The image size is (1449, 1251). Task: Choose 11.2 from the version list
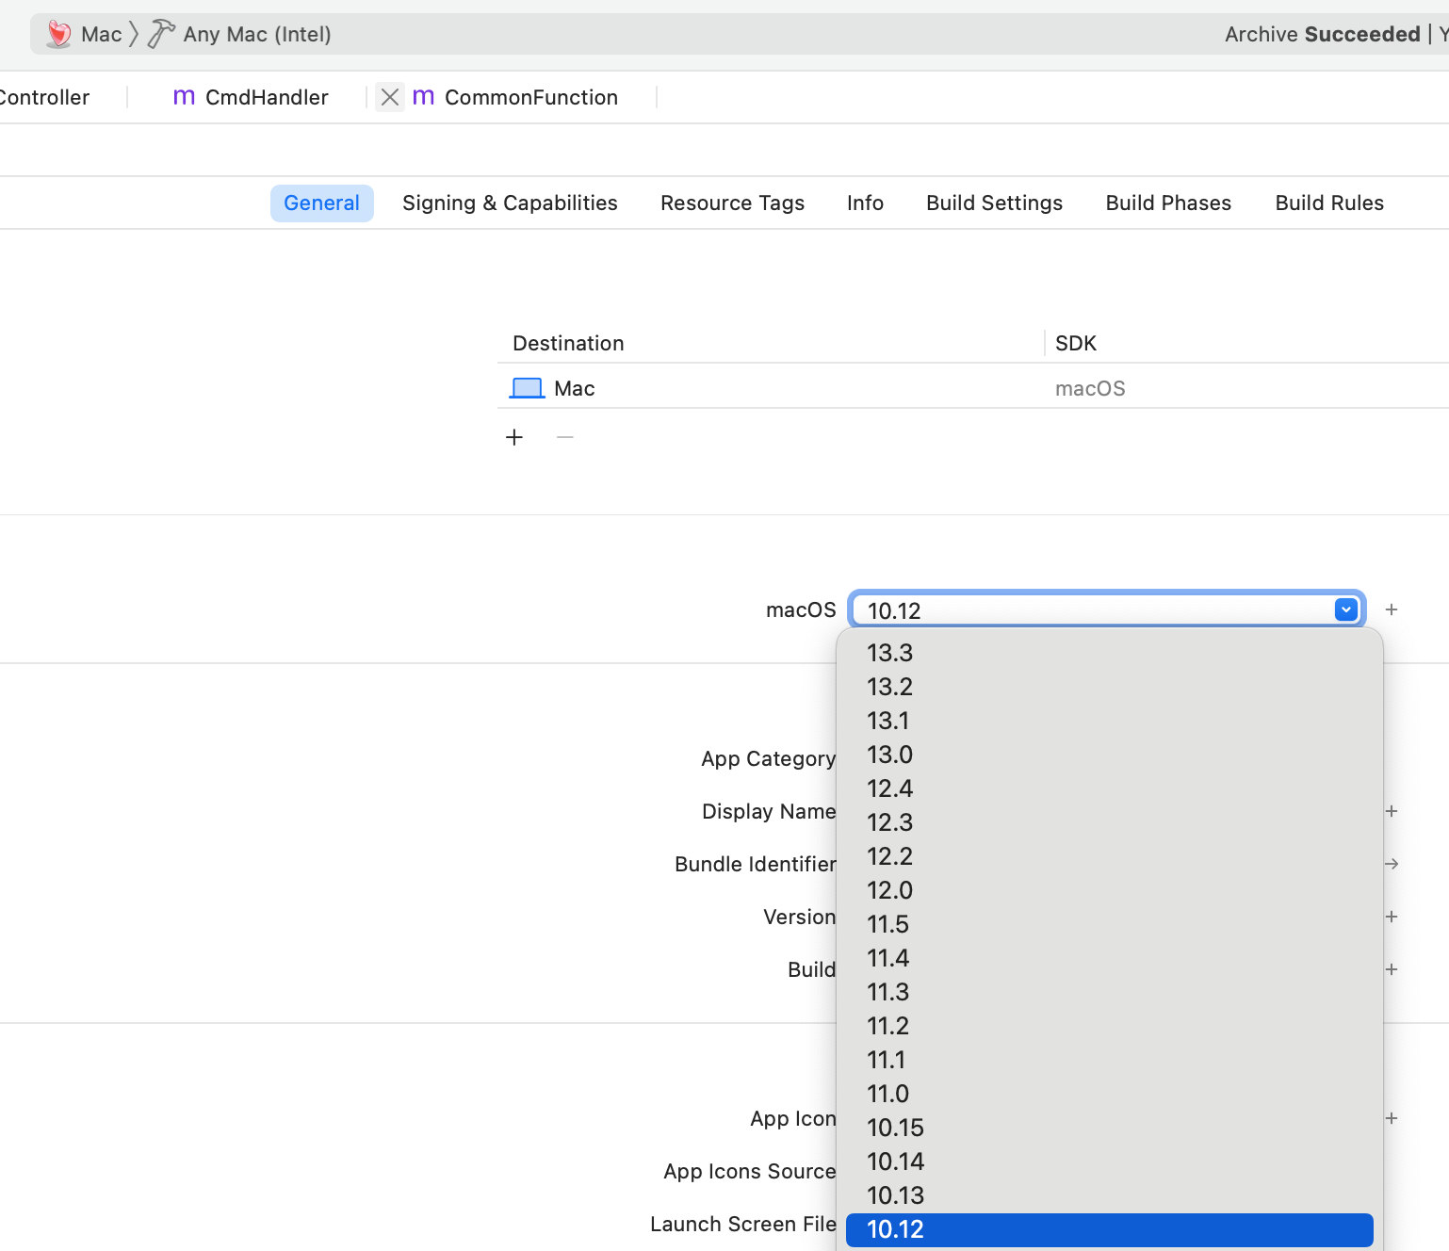(1109, 1026)
